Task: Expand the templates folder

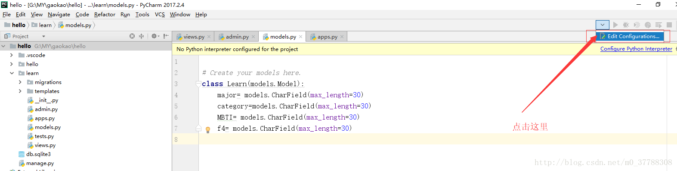Action: click(20, 91)
